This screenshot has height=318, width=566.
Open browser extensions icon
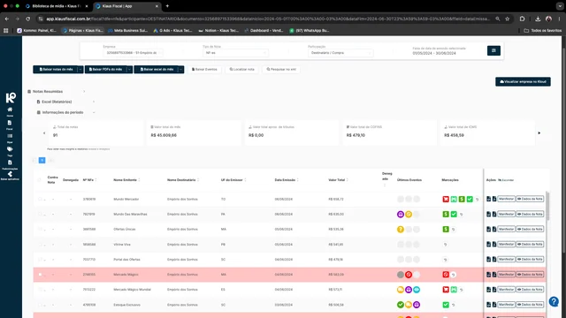(522, 19)
